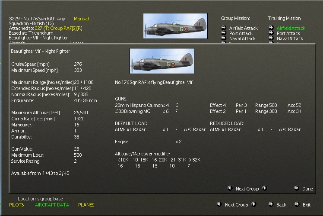Screen dimensions: 323x216
Task: Click arrow icon next to Back
Action: click(271, 204)
